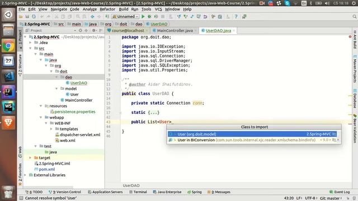Click the Back navigation arrow in toolbar
This screenshot has width=358, height=201.
[x=92, y=17]
